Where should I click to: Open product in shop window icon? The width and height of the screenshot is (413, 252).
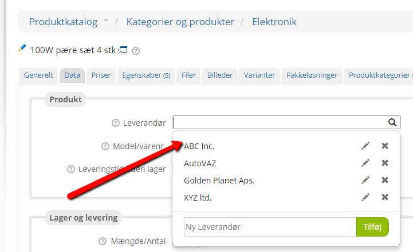point(123,50)
